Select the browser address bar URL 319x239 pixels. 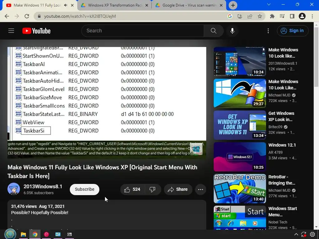tap(80, 16)
